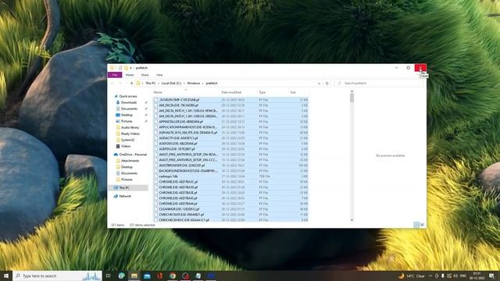Open the Audio library folder in the sidebar
The height and width of the screenshot is (281, 500).
130,127
